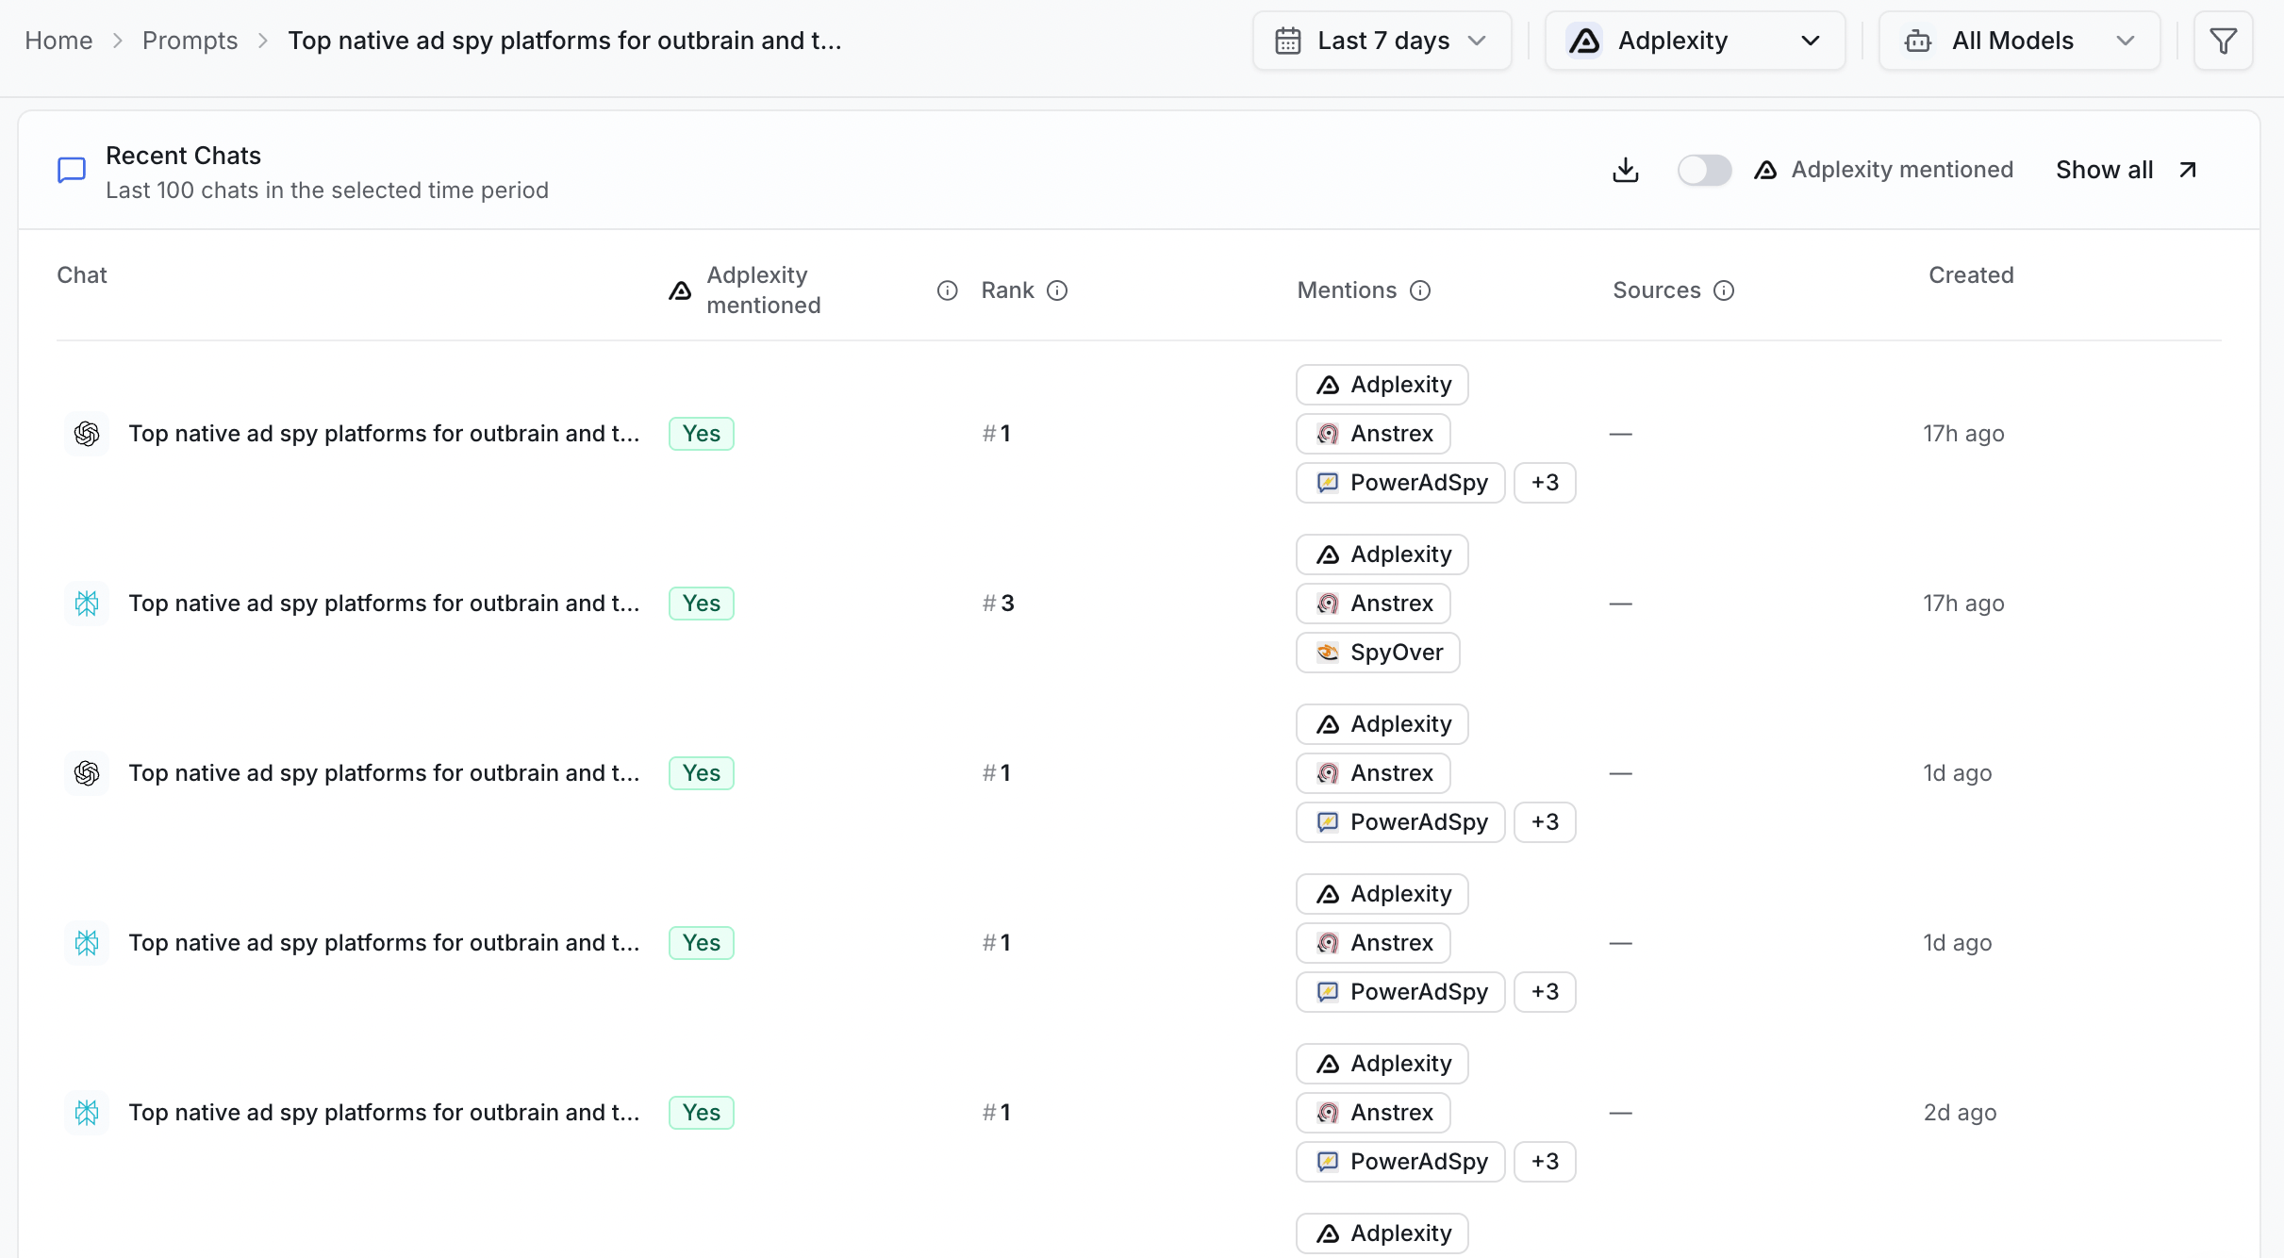Click the current prompt title in breadcrumb

(565, 41)
